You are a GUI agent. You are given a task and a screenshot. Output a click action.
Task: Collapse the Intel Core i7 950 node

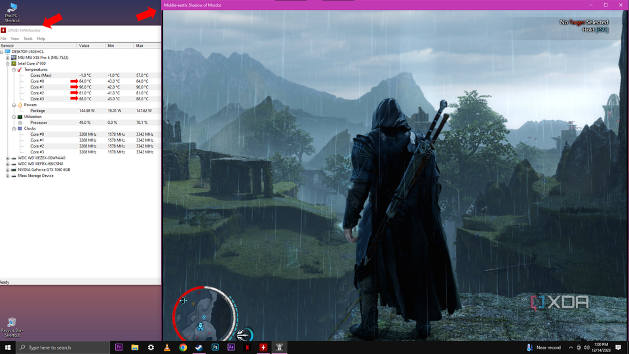pos(8,64)
